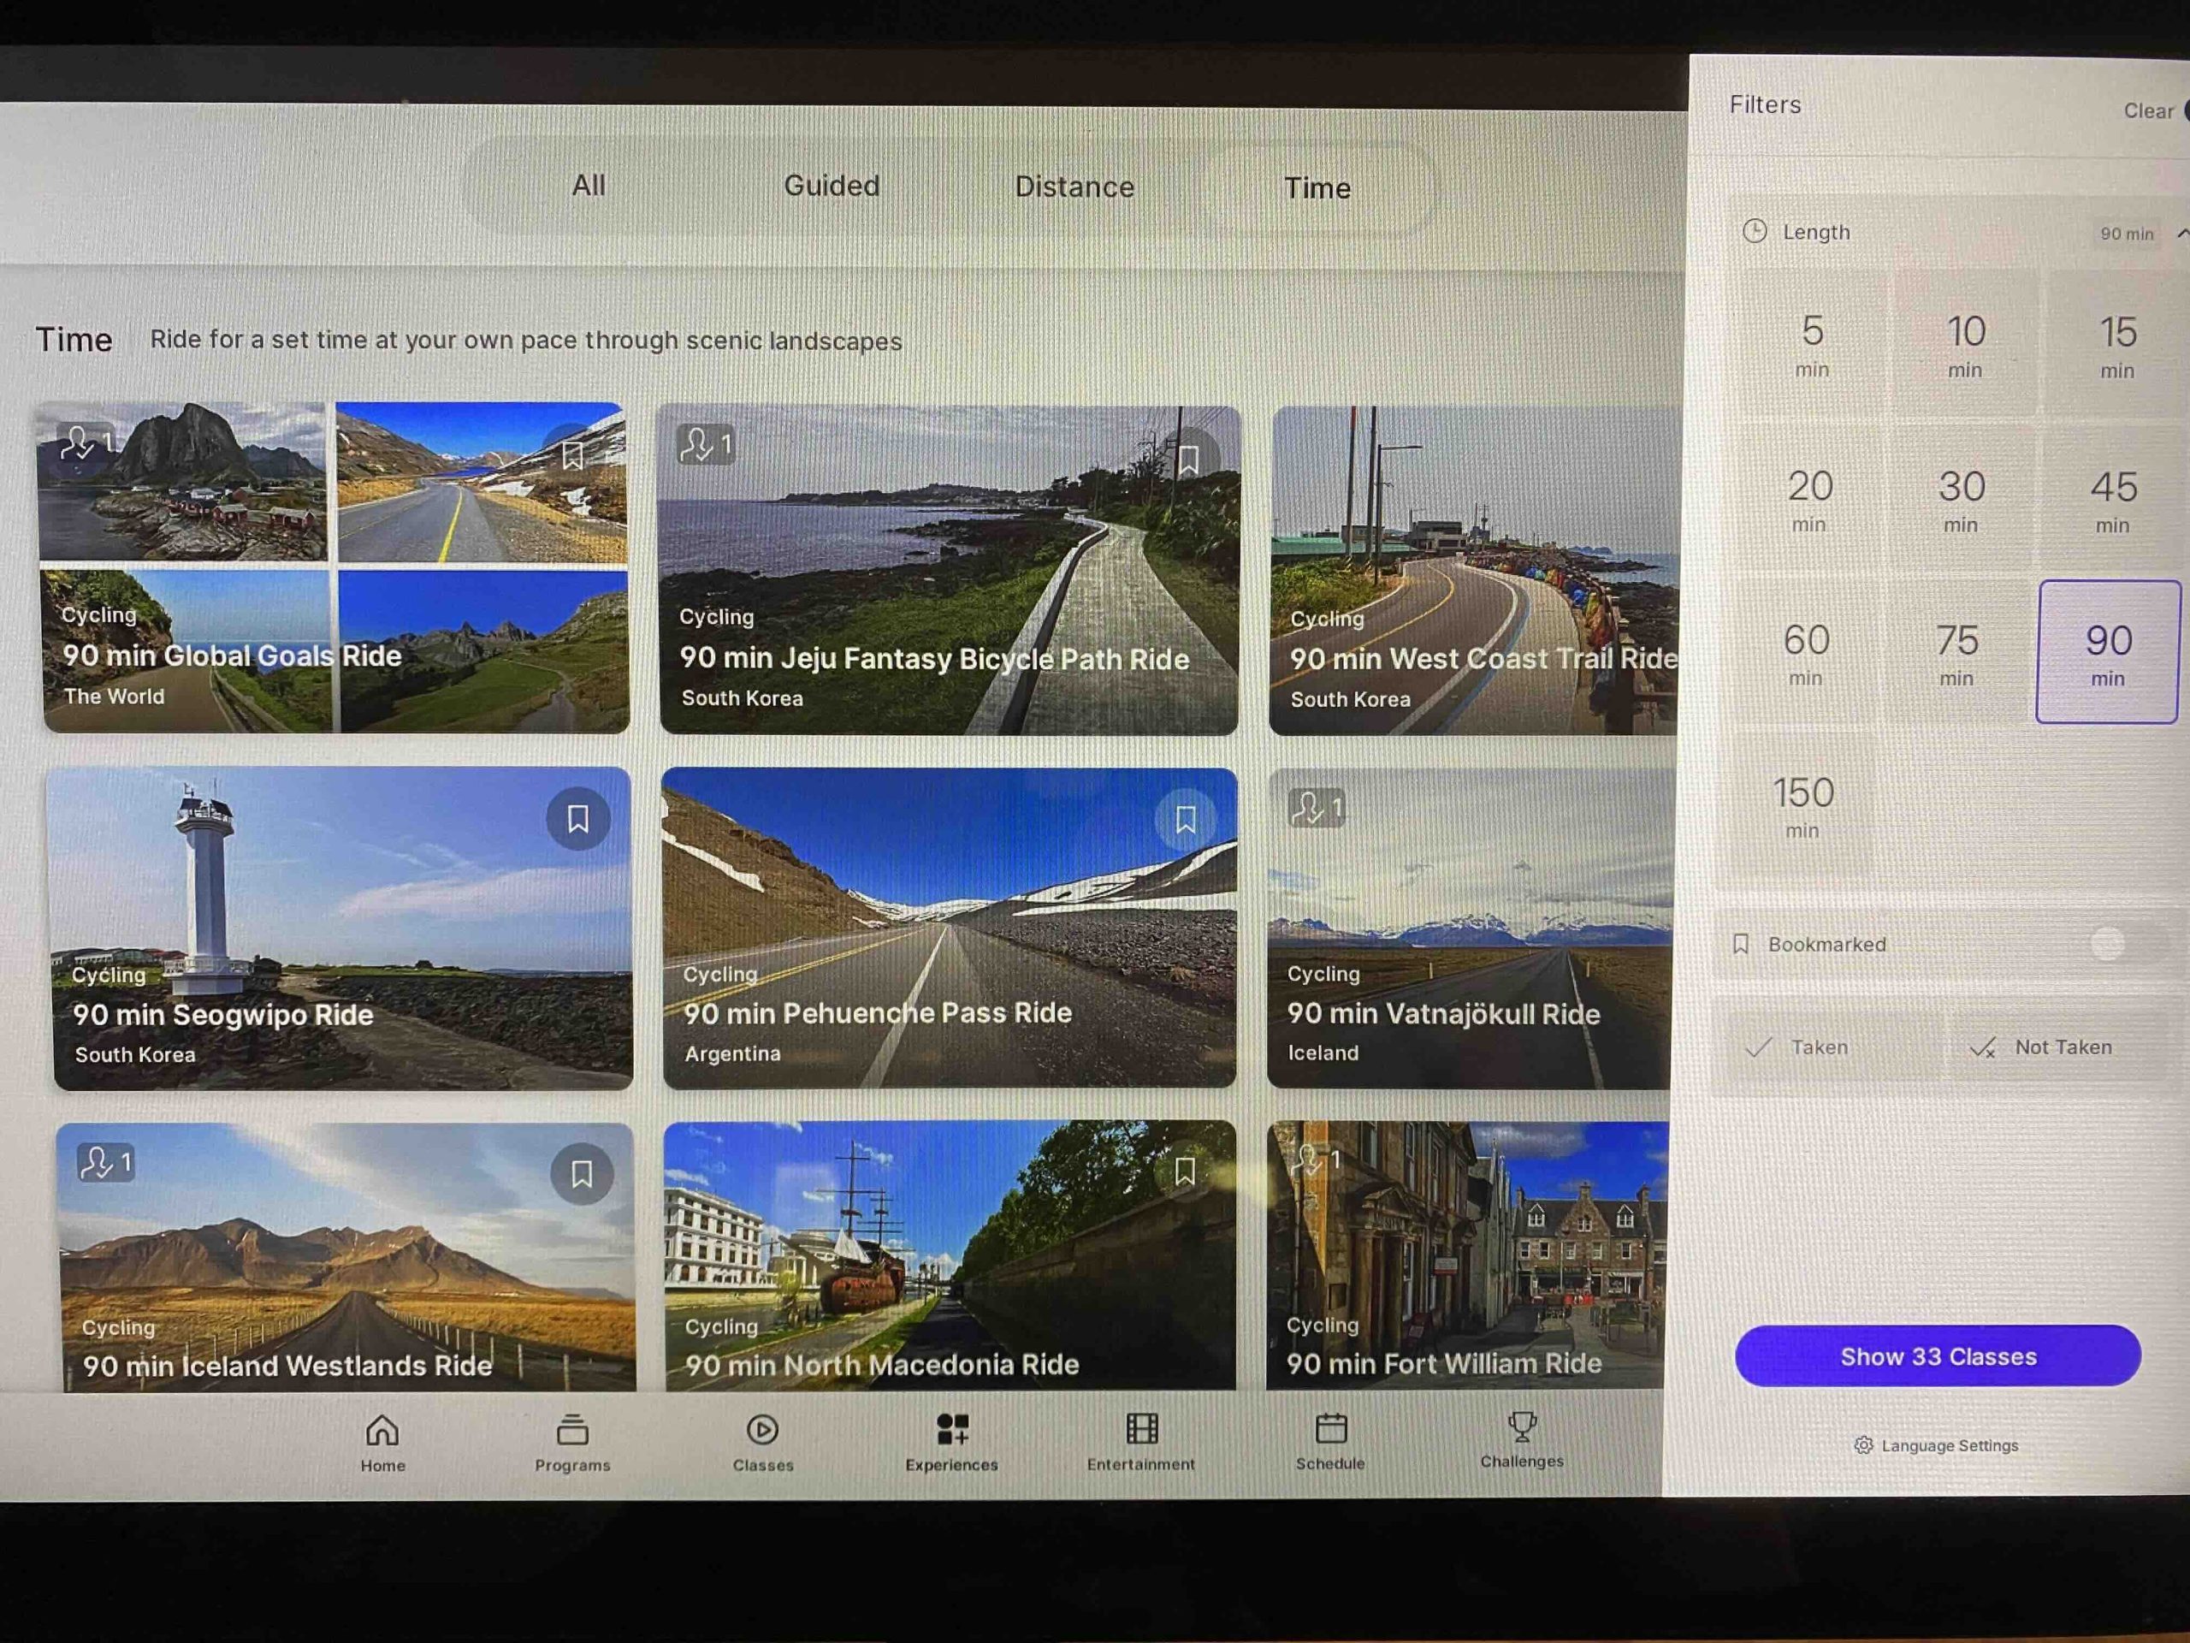Open the 90 min Pehuenche Pass Ride card
Screen dimensions: 2190x1643
tap(950, 928)
